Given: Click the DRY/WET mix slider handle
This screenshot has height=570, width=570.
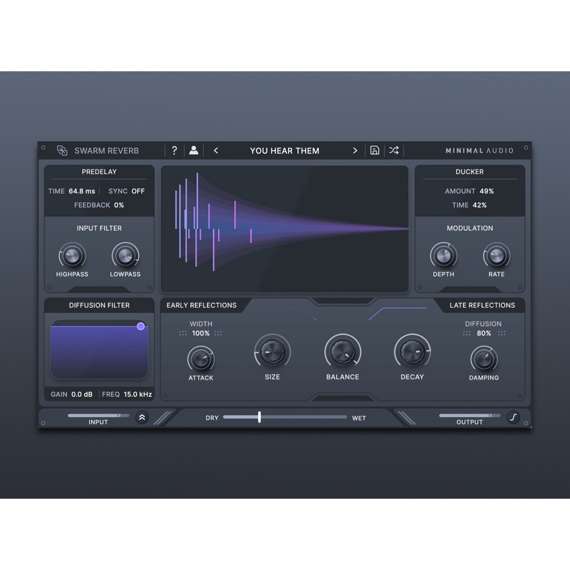Looking at the screenshot, I should (x=259, y=417).
